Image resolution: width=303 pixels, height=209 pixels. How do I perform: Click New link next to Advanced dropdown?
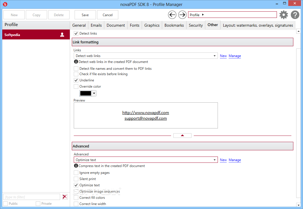(223, 160)
